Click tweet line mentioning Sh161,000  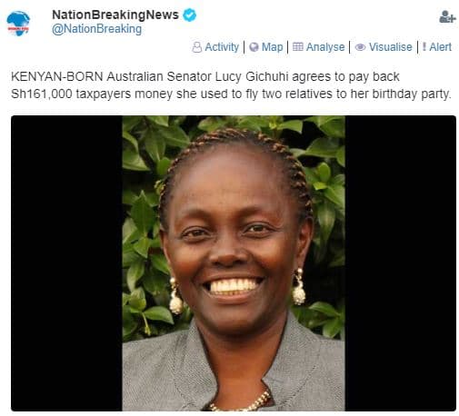231,94
